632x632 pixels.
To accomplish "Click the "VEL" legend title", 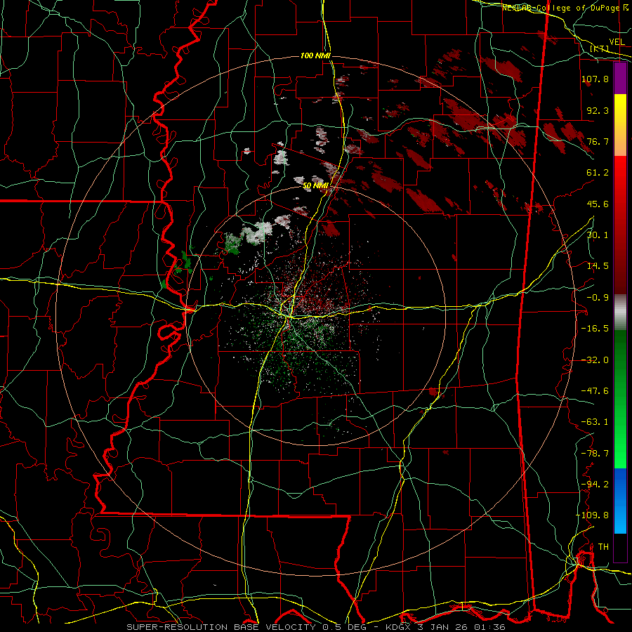I will click(x=617, y=42).
